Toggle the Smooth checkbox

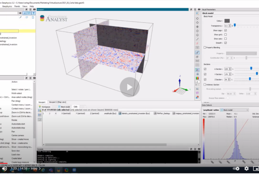(x=226, y=43)
